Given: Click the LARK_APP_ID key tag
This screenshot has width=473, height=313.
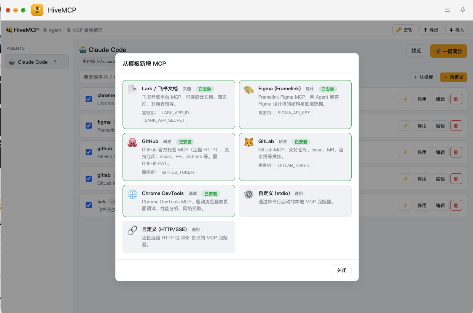Looking at the screenshot, I should pos(175,113).
